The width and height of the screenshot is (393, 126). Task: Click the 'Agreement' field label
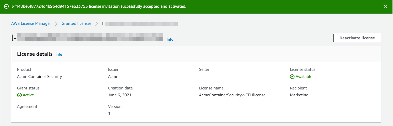(27, 106)
